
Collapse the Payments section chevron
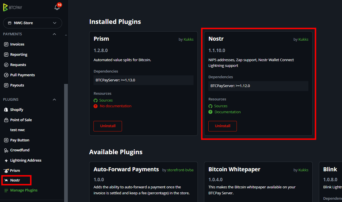pos(54,34)
